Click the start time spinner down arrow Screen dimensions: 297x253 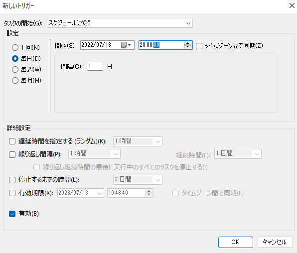point(187,47)
